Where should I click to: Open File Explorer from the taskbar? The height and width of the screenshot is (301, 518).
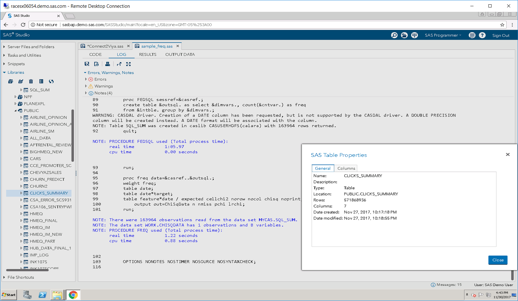57,295
